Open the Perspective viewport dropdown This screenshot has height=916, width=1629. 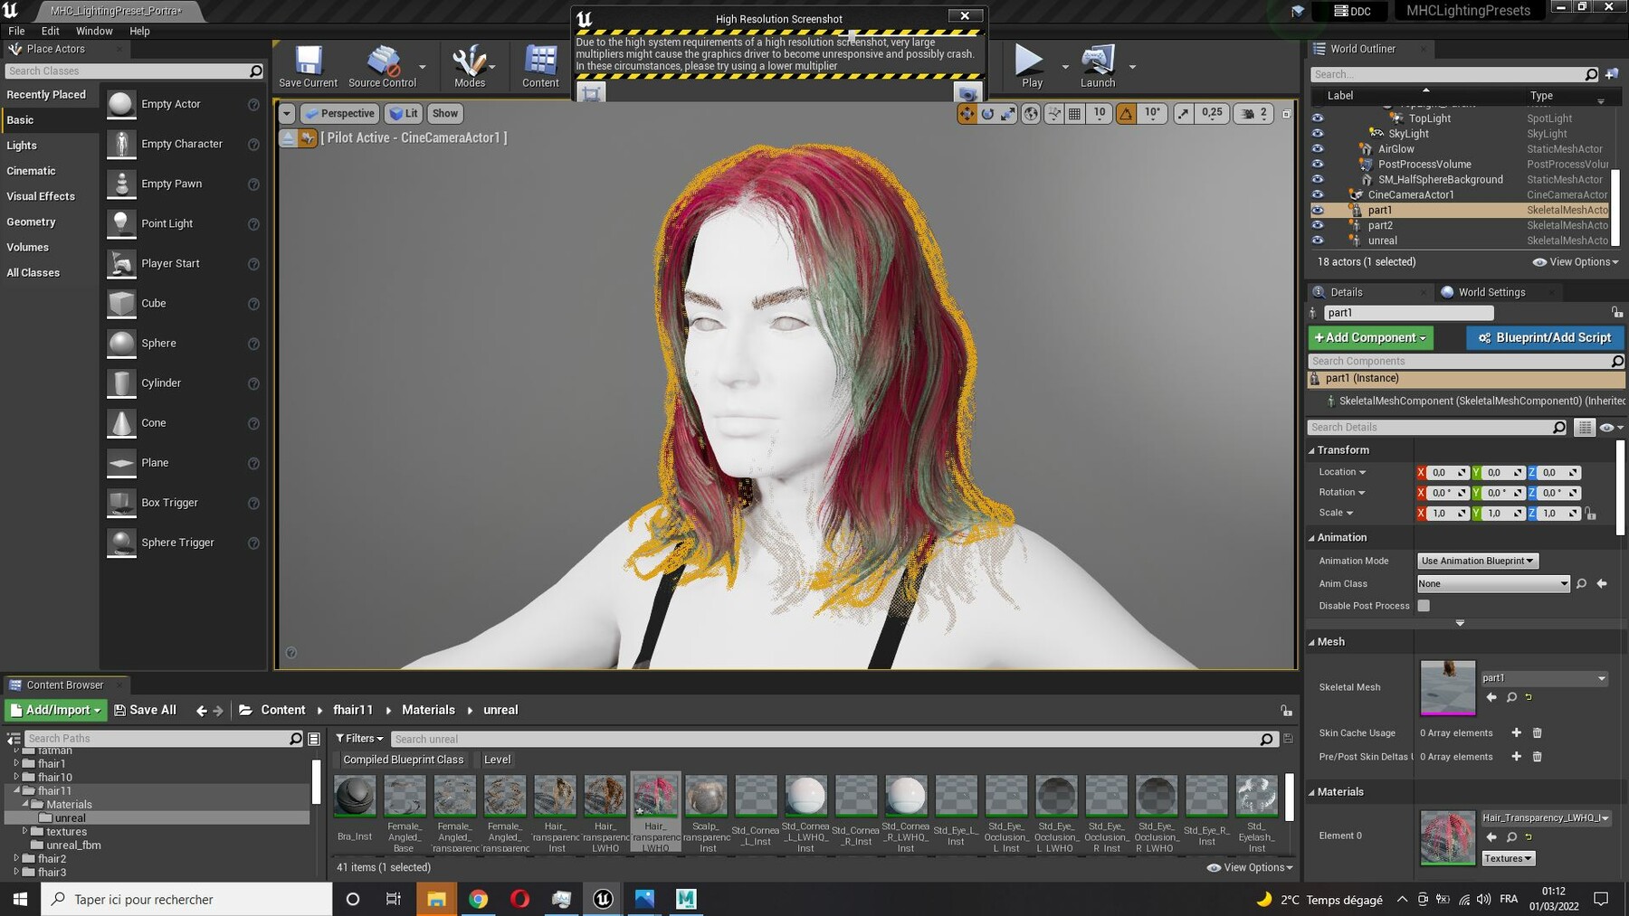click(339, 113)
